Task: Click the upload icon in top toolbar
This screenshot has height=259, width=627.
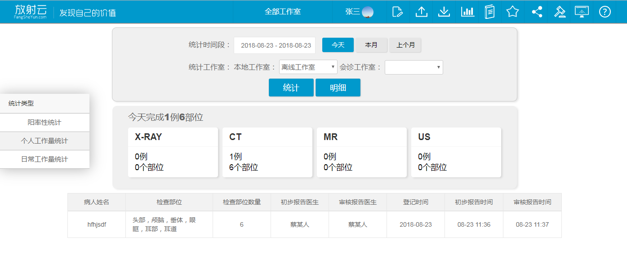Action: click(421, 12)
